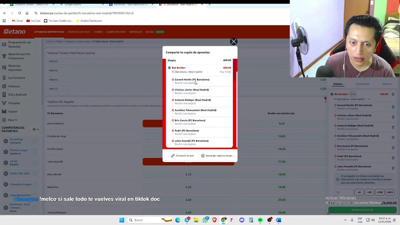Screen dimensions: 400x225
Task: Remove Pedri selection from betslip
Action: (x=393, y=158)
